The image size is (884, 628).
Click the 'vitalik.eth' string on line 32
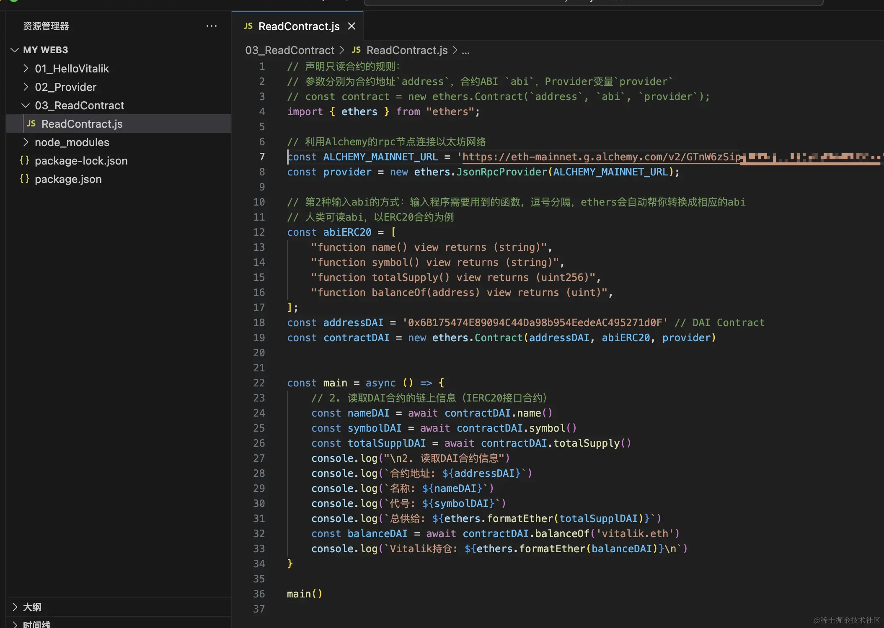pyautogui.click(x=635, y=534)
